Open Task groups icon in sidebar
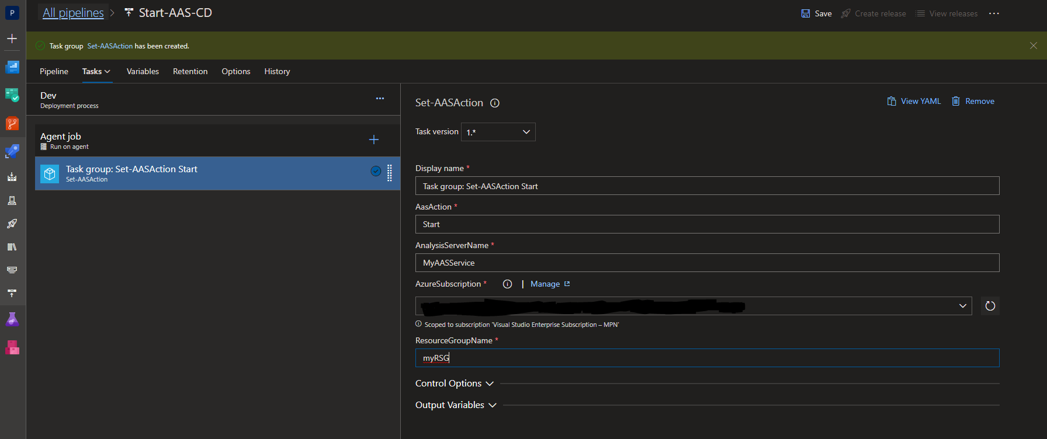Image resolution: width=1047 pixels, height=439 pixels. pos(12,270)
